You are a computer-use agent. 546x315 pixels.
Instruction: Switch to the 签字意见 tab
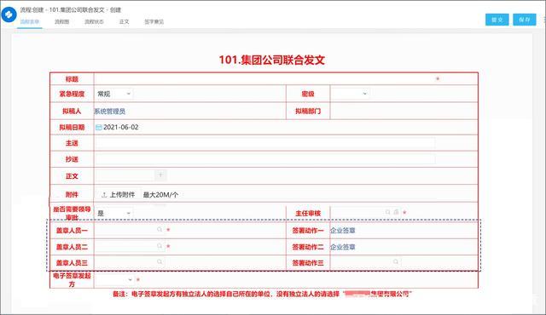click(x=154, y=21)
